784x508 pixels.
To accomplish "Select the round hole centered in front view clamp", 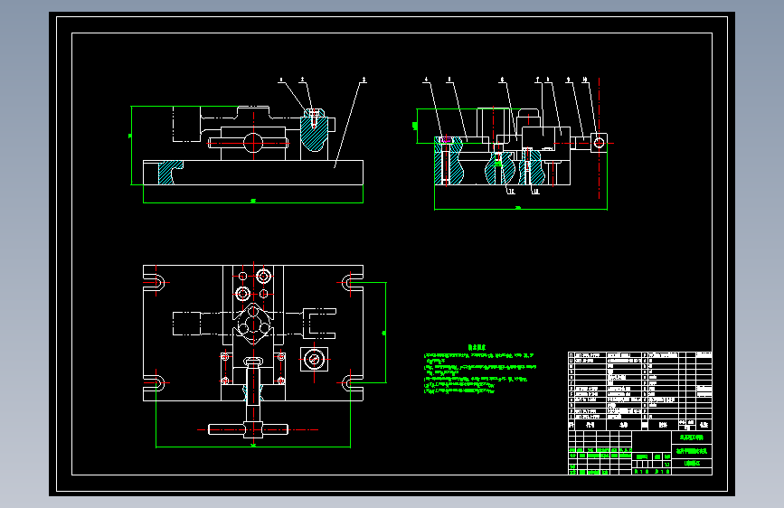I will [x=253, y=143].
